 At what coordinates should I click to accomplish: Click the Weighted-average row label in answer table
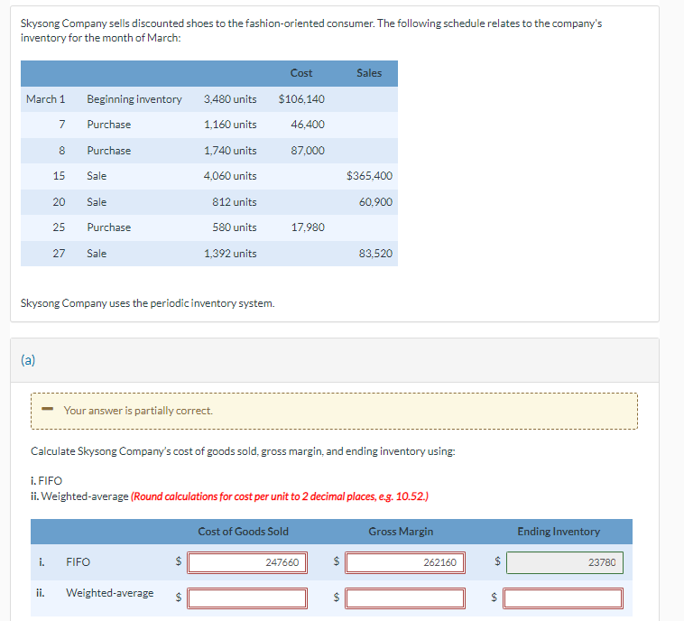point(110,593)
